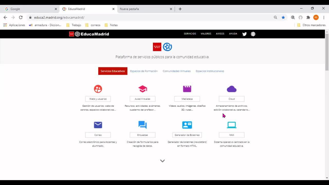
Task: Click the gray circular extension icon
Action: click(300, 17)
